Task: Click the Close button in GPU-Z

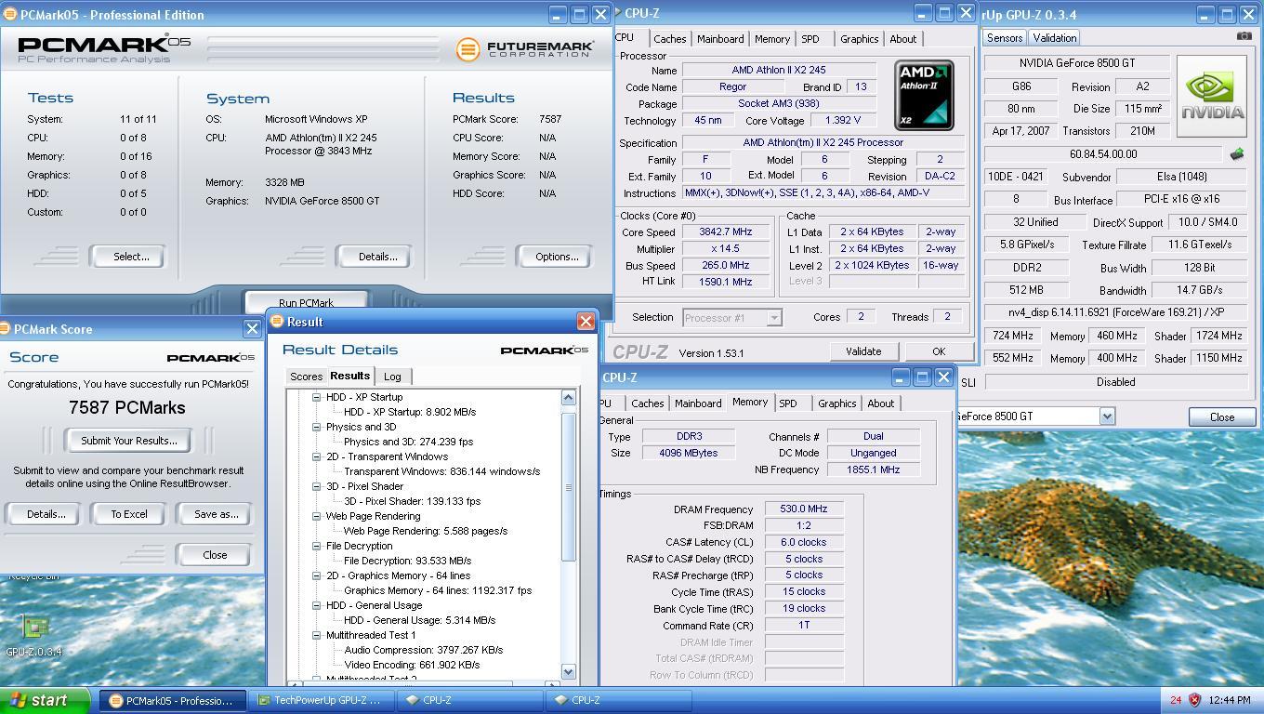Action: [x=1222, y=417]
